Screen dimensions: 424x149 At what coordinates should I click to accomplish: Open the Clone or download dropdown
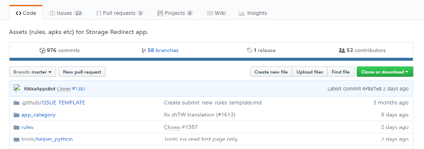click(x=385, y=72)
